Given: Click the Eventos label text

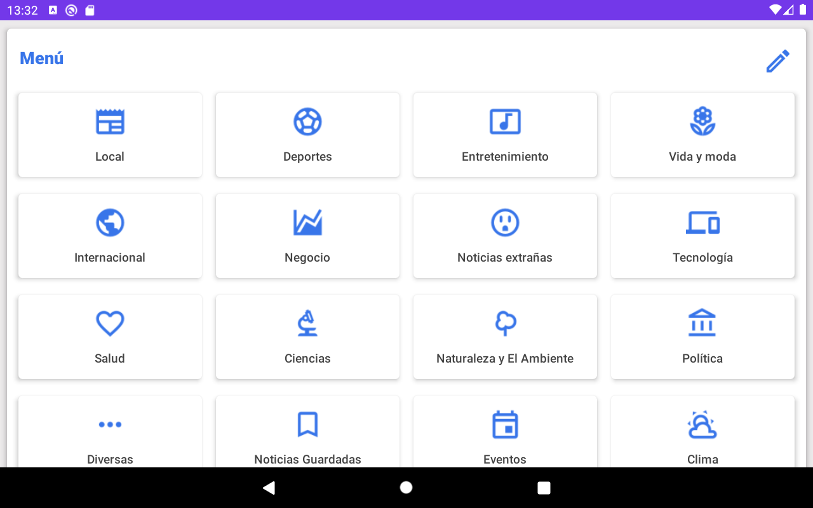Looking at the screenshot, I should [x=505, y=459].
